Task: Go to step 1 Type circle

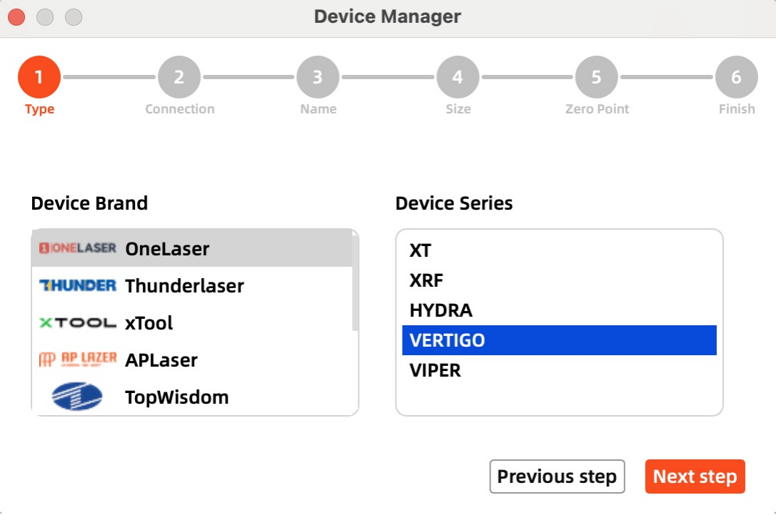Action: [39, 77]
